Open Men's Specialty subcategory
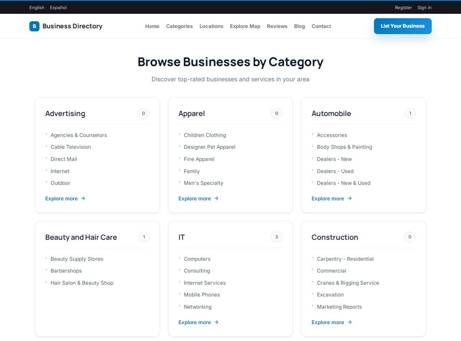 pos(204,183)
